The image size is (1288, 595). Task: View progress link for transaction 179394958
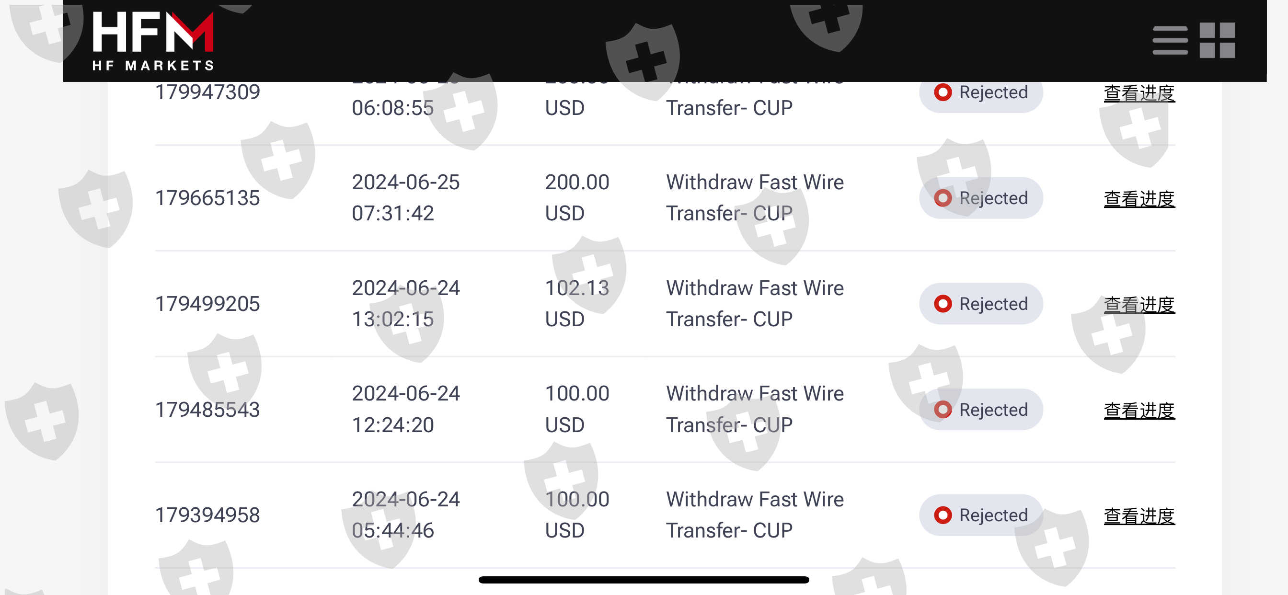click(x=1139, y=516)
